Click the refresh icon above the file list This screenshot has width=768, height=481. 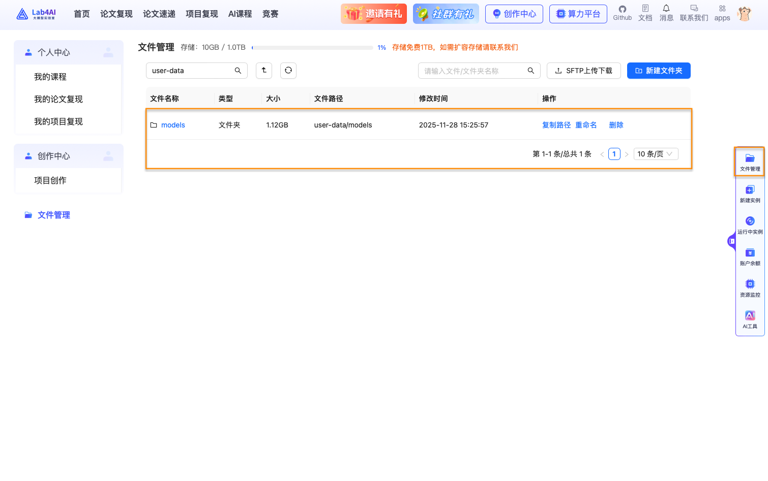point(288,71)
